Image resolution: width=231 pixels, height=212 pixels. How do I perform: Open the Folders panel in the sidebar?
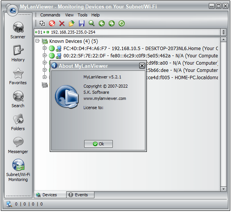coord(18,122)
